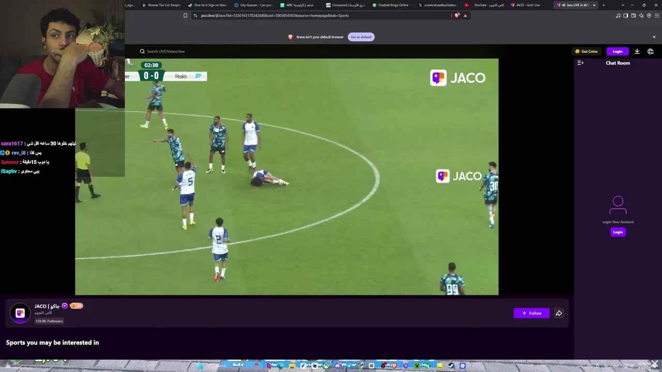
Task: Switch to the JACO - Livin' Live tab
Action: coord(530,5)
